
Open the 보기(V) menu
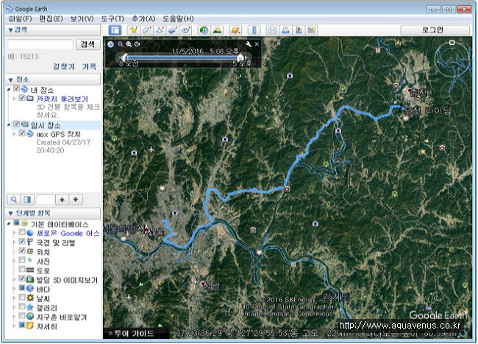click(x=82, y=18)
